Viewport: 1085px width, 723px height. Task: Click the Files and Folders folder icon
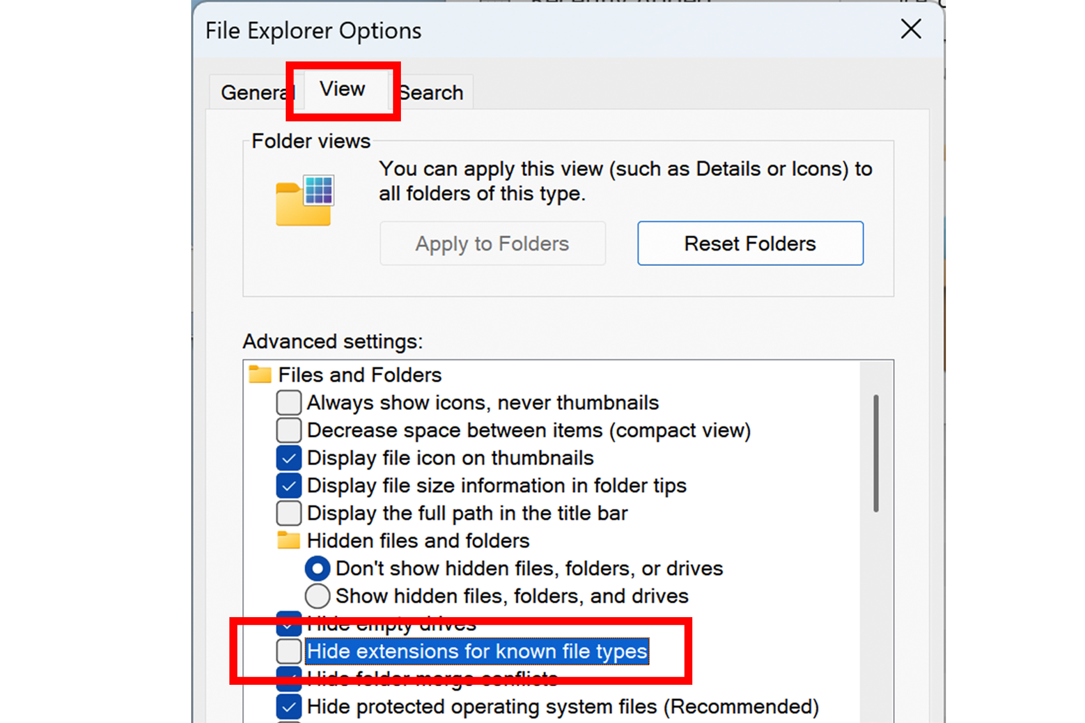tap(260, 374)
